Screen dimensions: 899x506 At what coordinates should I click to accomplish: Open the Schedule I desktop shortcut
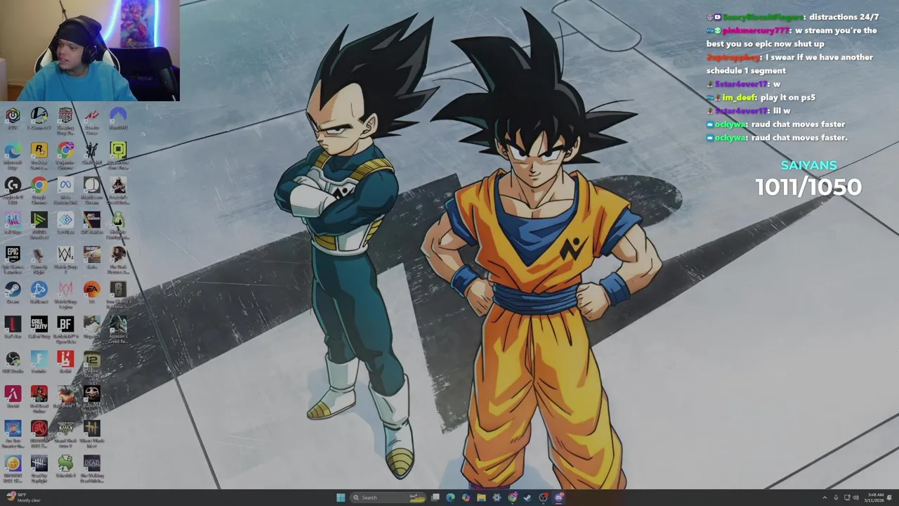(x=65, y=465)
